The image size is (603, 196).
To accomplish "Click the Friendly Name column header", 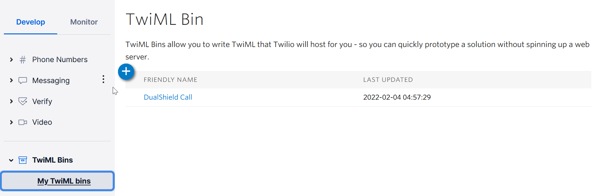I will [x=170, y=80].
